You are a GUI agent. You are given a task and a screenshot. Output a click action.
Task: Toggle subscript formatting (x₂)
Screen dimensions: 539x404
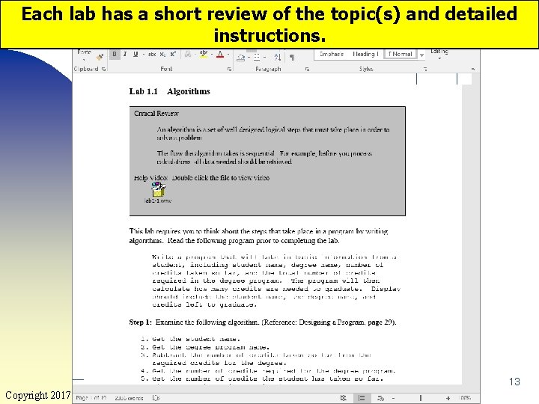(162, 55)
